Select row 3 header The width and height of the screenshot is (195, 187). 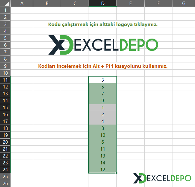[x=5, y=24]
